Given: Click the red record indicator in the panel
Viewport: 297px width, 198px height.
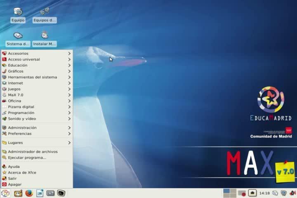Looking at the screenshot, I should tap(242, 193).
